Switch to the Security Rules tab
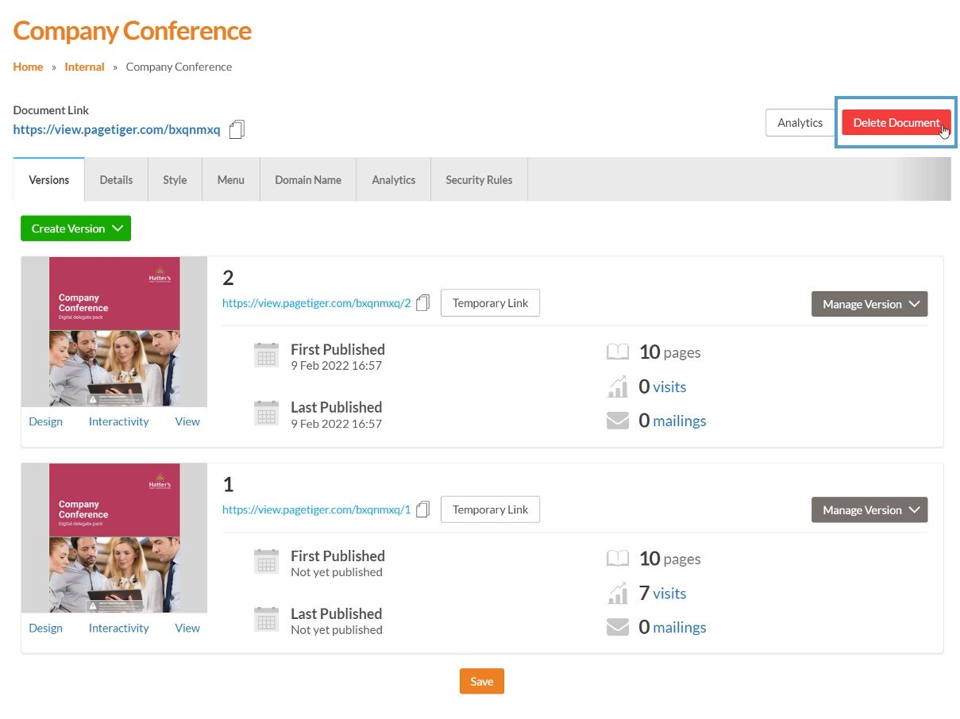This screenshot has height=719, width=960. point(479,180)
